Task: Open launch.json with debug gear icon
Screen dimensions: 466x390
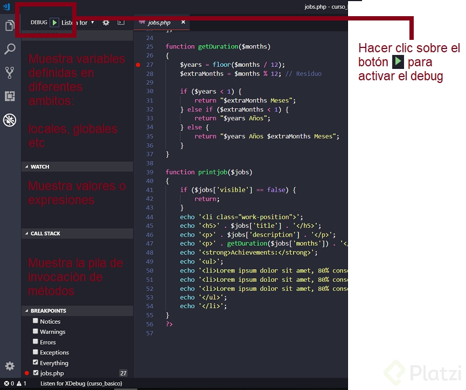Action: pyautogui.click(x=106, y=23)
